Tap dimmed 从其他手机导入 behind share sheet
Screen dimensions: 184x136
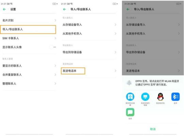(153, 34)
